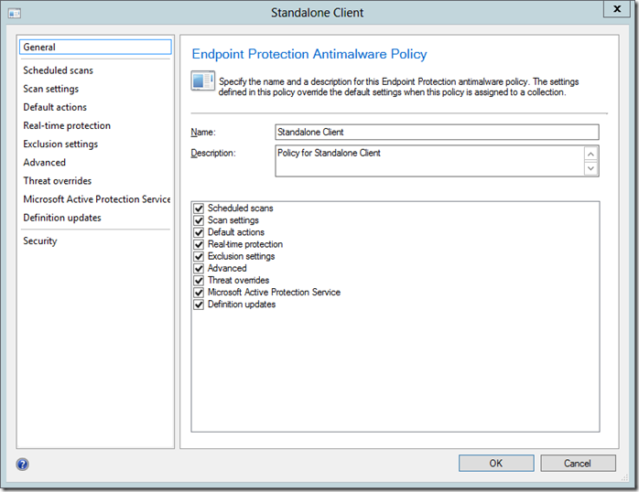Image resolution: width=639 pixels, height=492 pixels.
Task: Open Threat overrides sidebar page
Action: (58, 181)
